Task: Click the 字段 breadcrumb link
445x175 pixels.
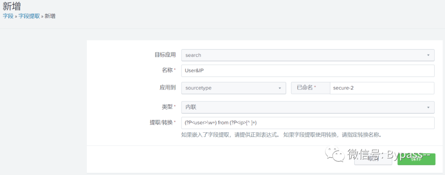Action: coord(8,16)
